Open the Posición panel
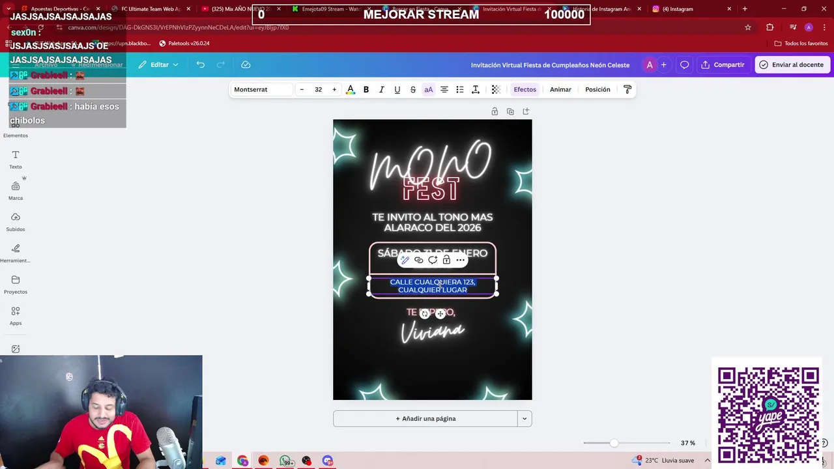 tap(597, 89)
